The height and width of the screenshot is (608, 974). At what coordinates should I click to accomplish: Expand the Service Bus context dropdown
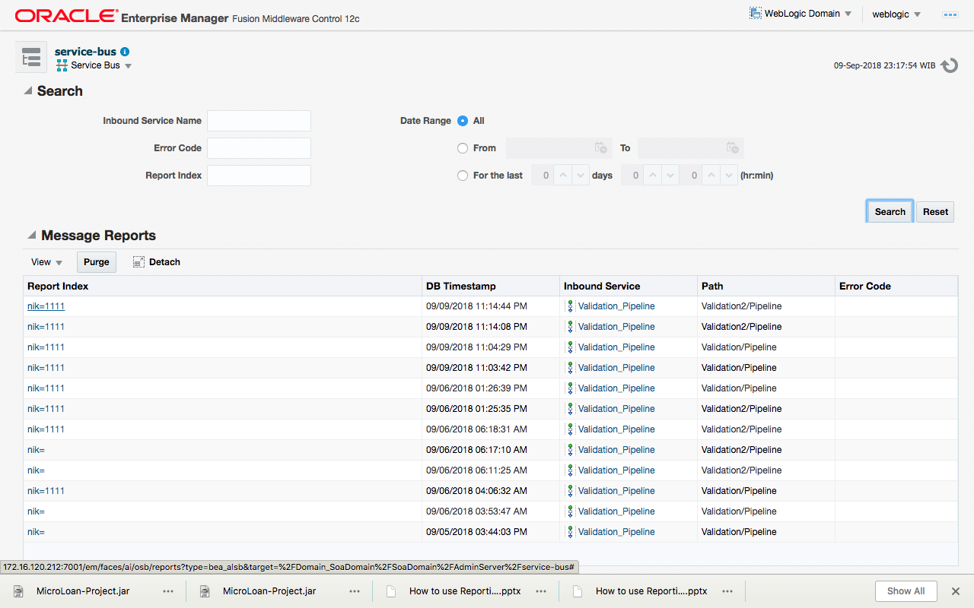[128, 65]
